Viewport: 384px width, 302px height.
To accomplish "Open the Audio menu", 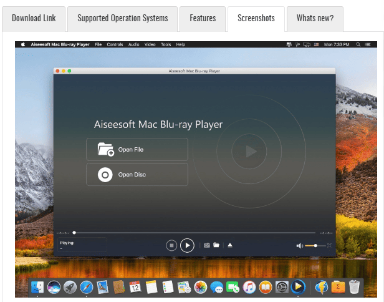I will point(133,44).
